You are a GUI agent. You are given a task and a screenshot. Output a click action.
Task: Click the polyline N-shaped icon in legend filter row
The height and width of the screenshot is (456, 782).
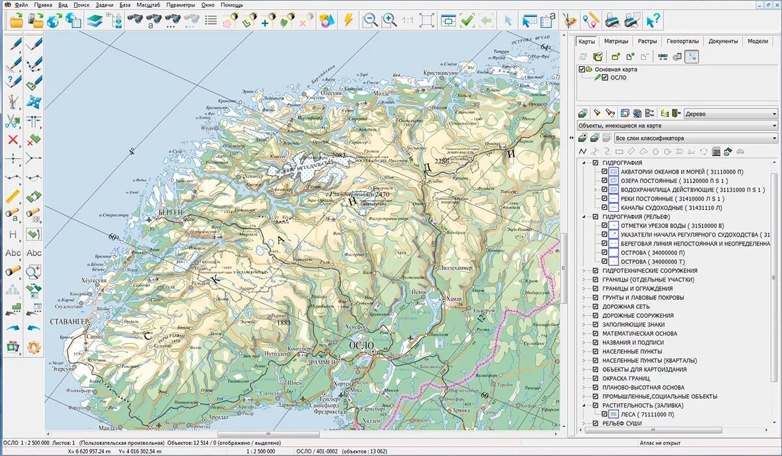[x=583, y=151]
